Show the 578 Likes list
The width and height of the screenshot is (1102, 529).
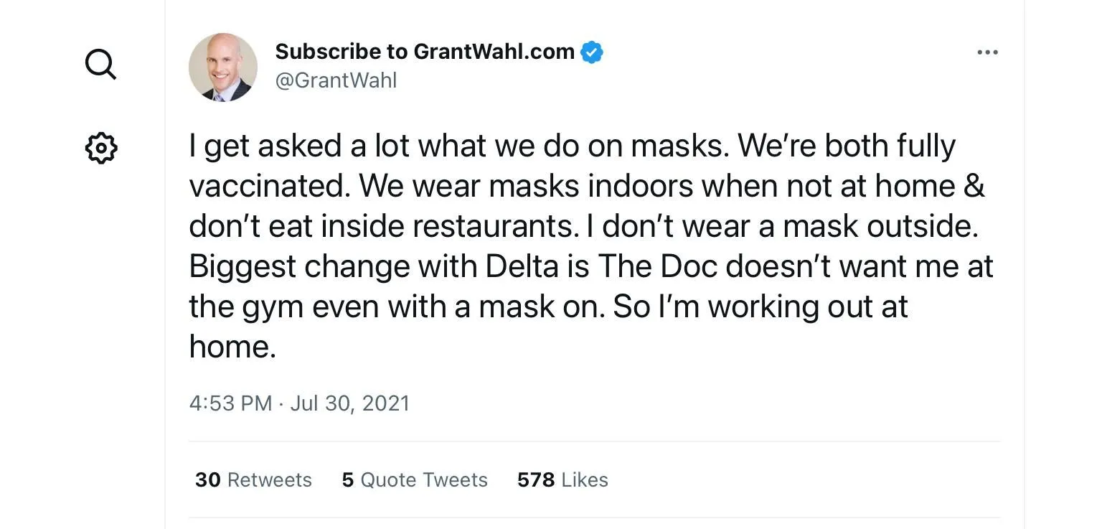(x=562, y=479)
